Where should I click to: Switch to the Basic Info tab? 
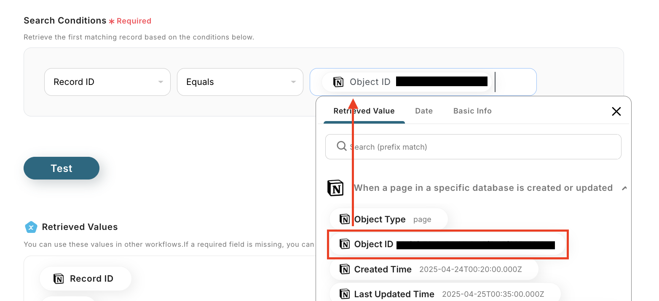pyautogui.click(x=472, y=111)
